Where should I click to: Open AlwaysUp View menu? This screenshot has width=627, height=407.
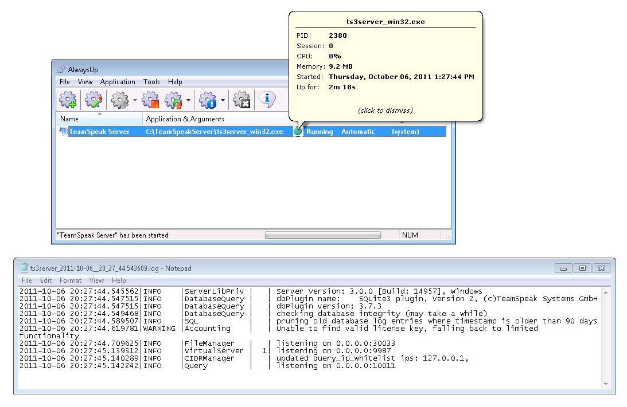(85, 82)
